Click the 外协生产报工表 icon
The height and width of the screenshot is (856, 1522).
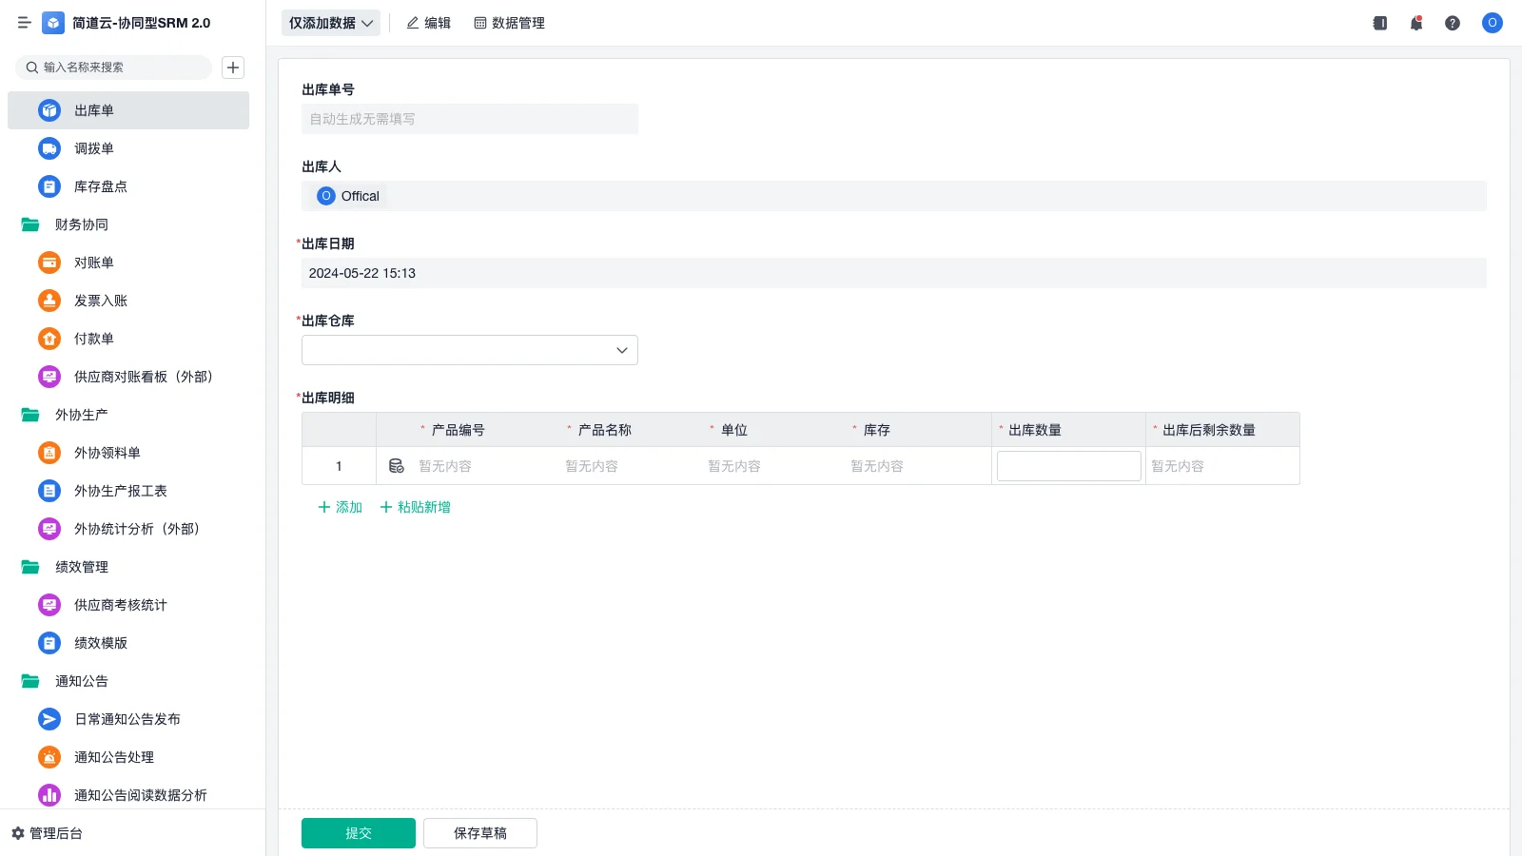click(x=49, y=491)
